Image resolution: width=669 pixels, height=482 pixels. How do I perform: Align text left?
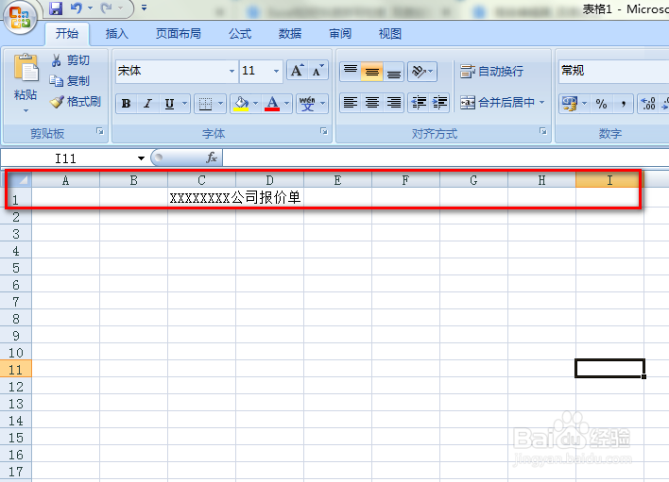tap(351, 103)
